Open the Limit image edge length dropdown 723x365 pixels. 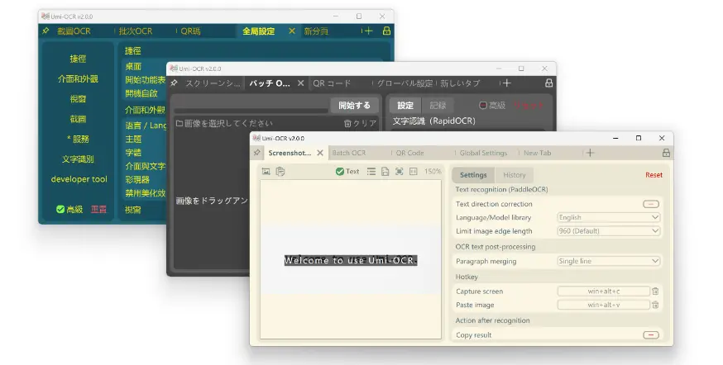coord(609,230)
